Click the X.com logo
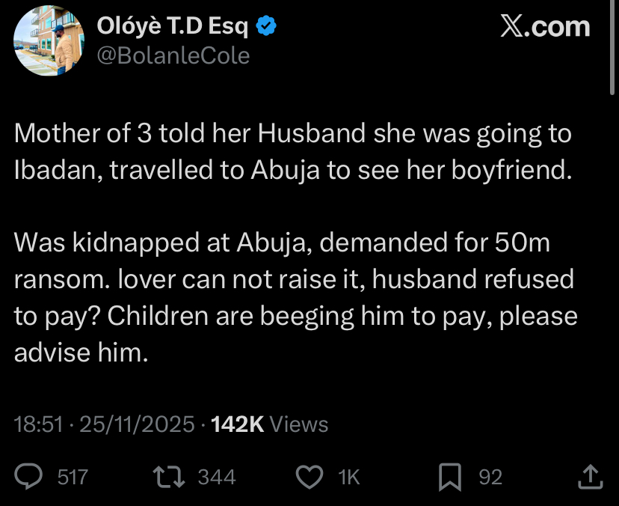 click(x=546, y=27)
